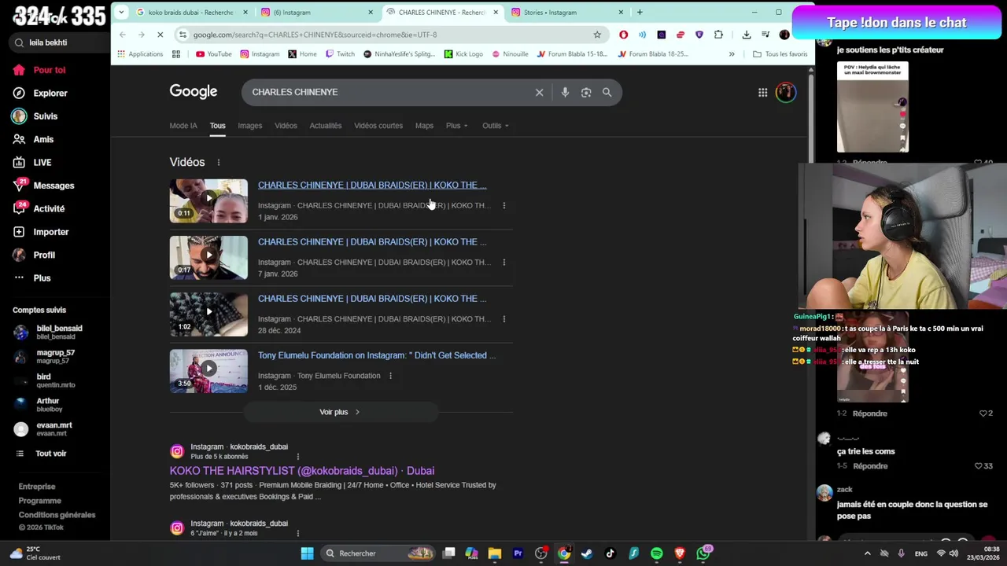This screenshot has height=566, width=1007.
Task: Clear the Google search box with X
Action: click(x=539, y=93)
